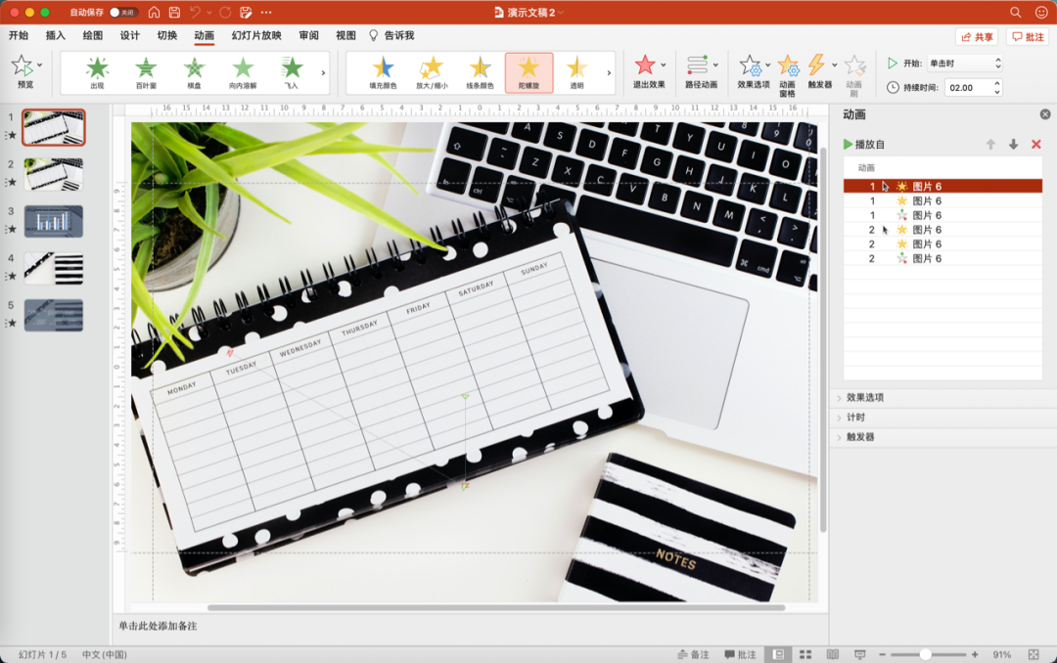Delete animation with the red X
The height and width of the screenshot is (663, 1057).
pos(1036,144)
